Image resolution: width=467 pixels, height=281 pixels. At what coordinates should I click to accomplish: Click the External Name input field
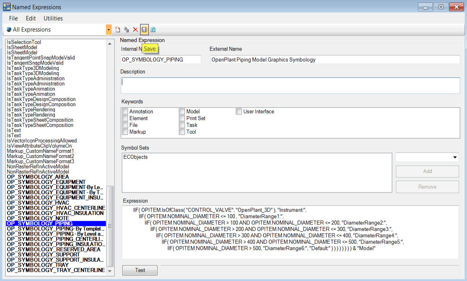click(335, 60)
